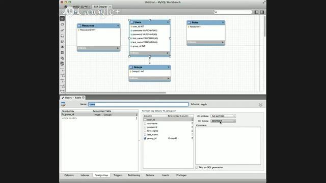The height and width of the screenshot is (183, 326).
Task: Select the routine group tool
Action: point(62,64)
